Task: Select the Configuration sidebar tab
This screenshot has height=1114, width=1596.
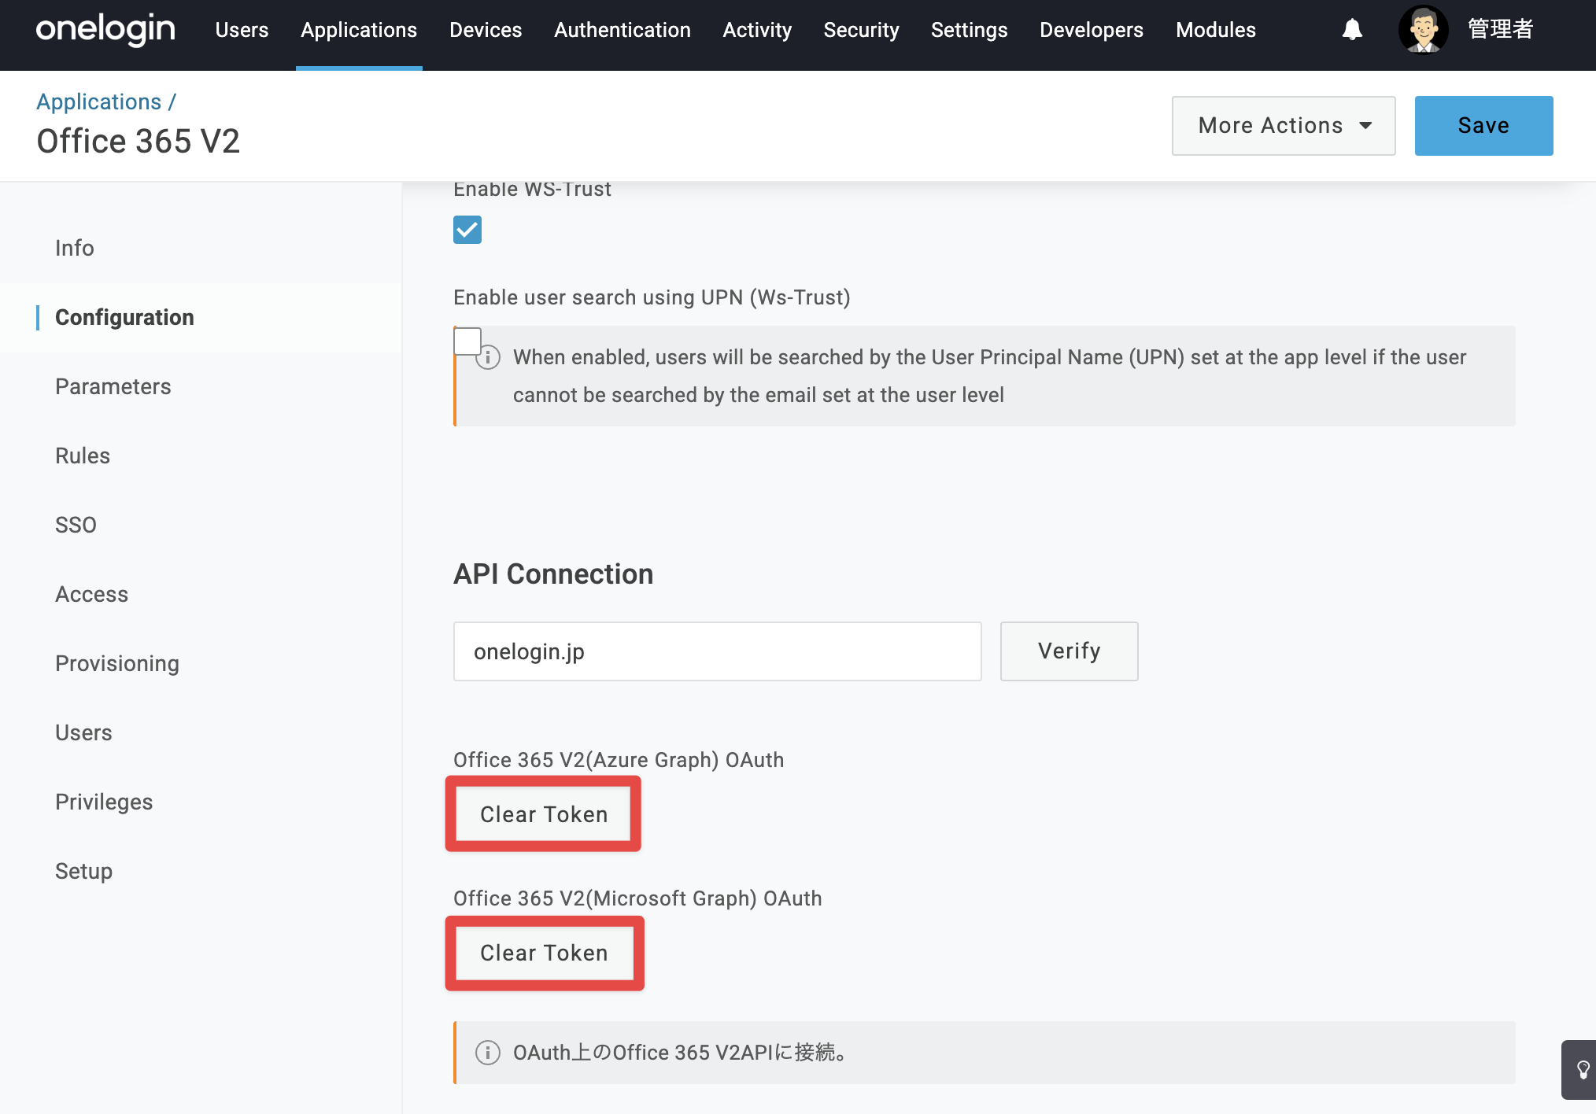Action: 124,318
